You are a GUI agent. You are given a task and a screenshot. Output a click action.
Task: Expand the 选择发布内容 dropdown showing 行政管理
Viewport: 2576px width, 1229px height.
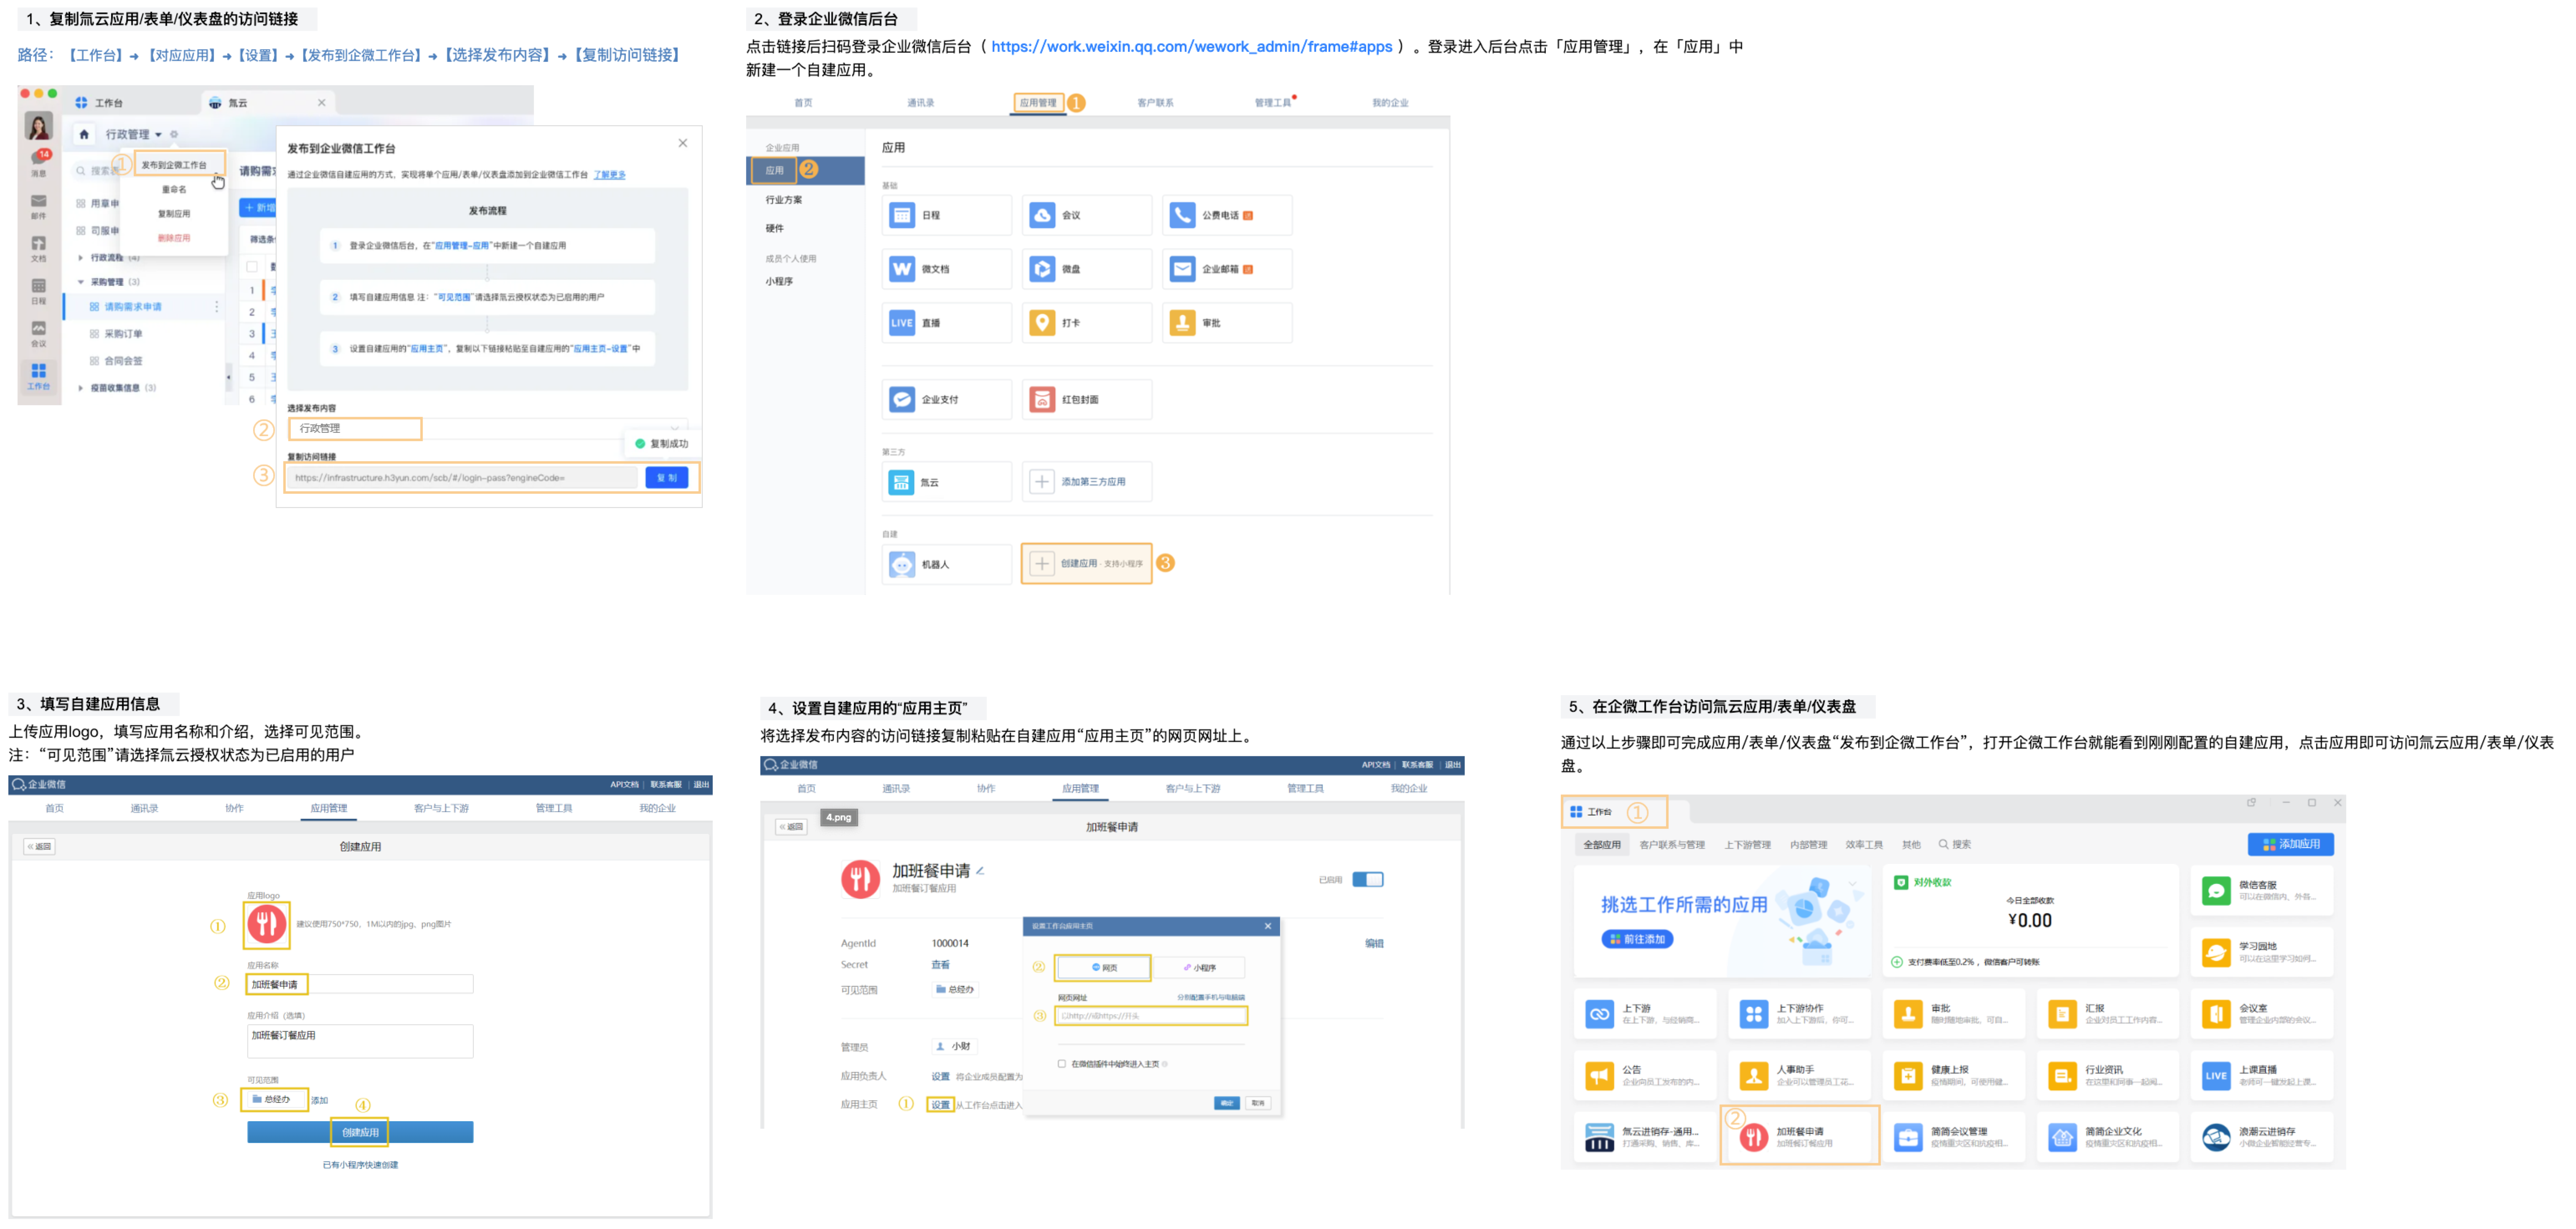pos(488,428)
